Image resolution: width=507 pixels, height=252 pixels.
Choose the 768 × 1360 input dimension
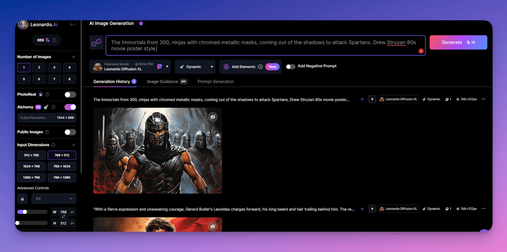tap(62, 178)
